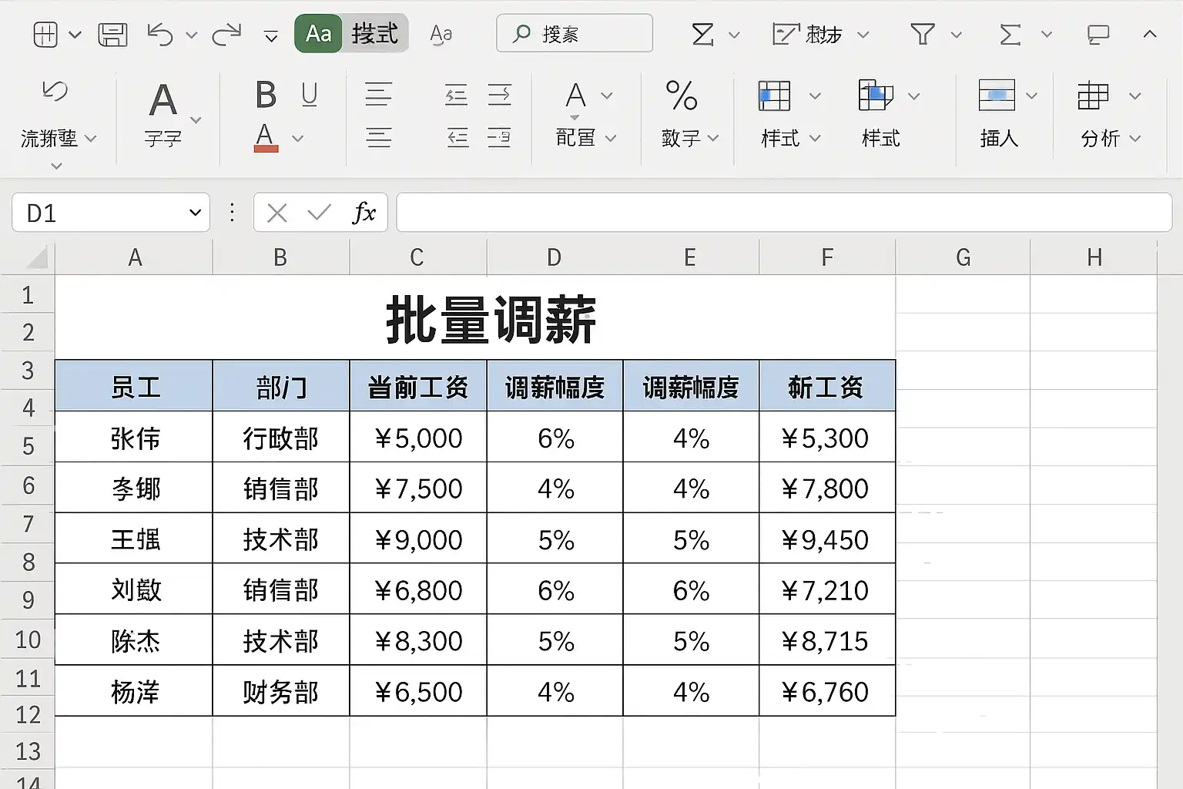The height and width of the screenshot is (789, 1183).
Task: Expand the 分析 dropdown
Action: (x=1134, y=139)
